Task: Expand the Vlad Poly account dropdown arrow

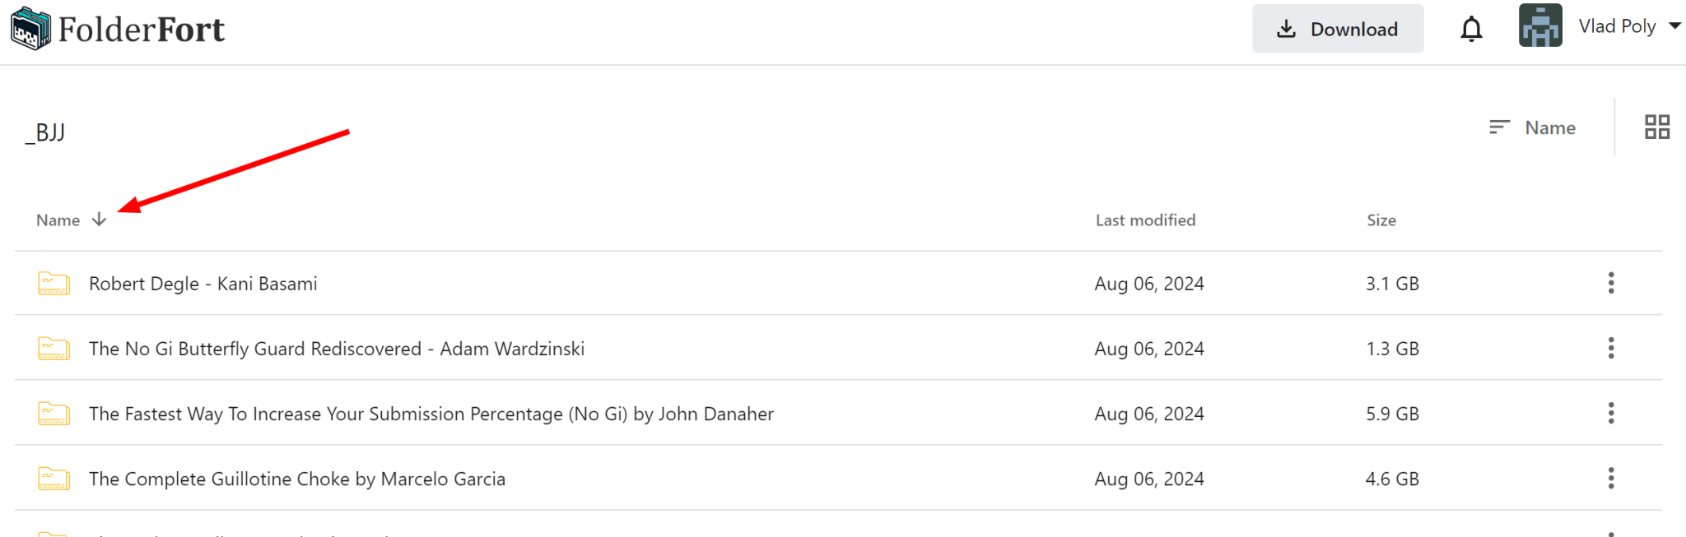Action: coord(1674,26)
